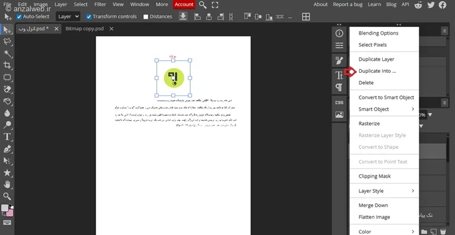The image size is (455, 235).
Task: Select the Lasso selection tool
Action: click(x=7, y=42)
